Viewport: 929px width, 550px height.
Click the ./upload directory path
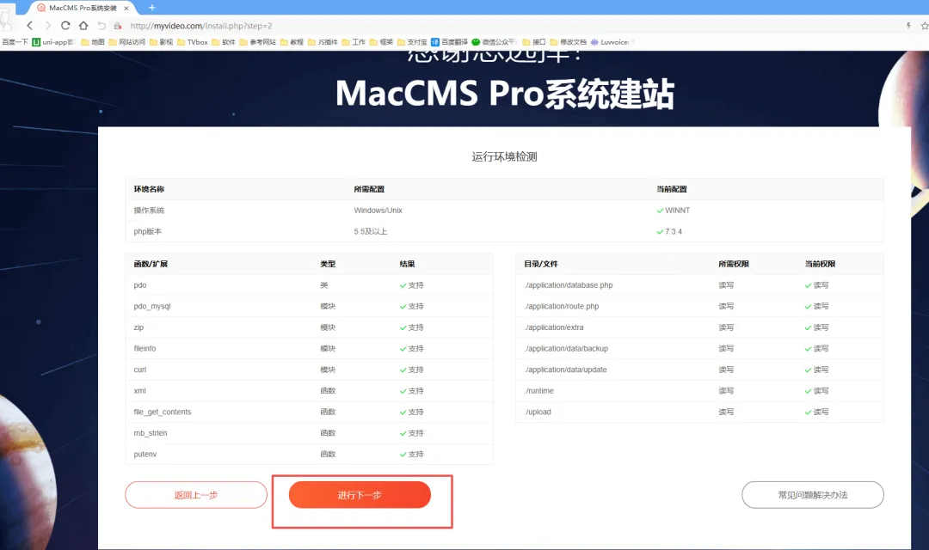pyautogui.click(x=538, y=412)
